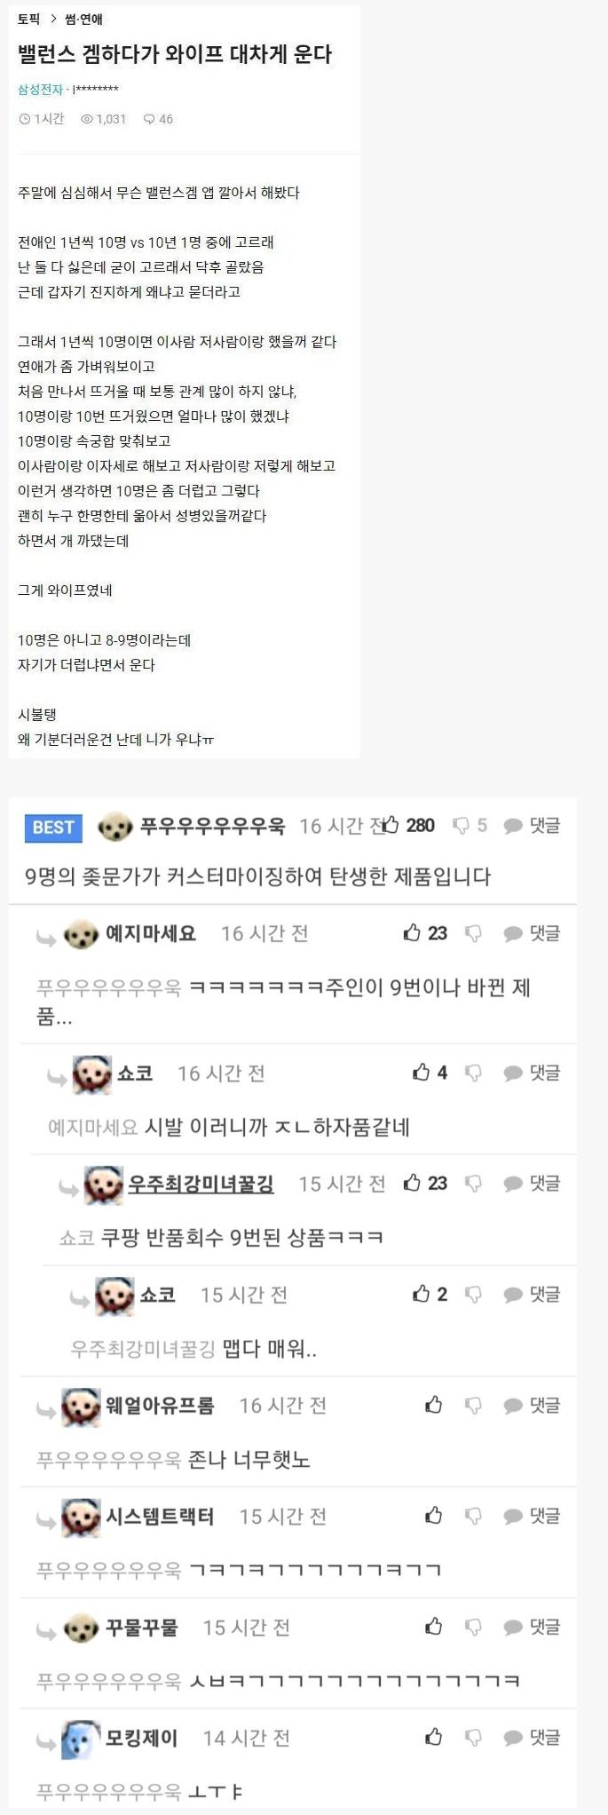Open 모킹제이's blue avatar
Image resolution: width=608 pixels, height=1815 pixels.
point(81,1739)
